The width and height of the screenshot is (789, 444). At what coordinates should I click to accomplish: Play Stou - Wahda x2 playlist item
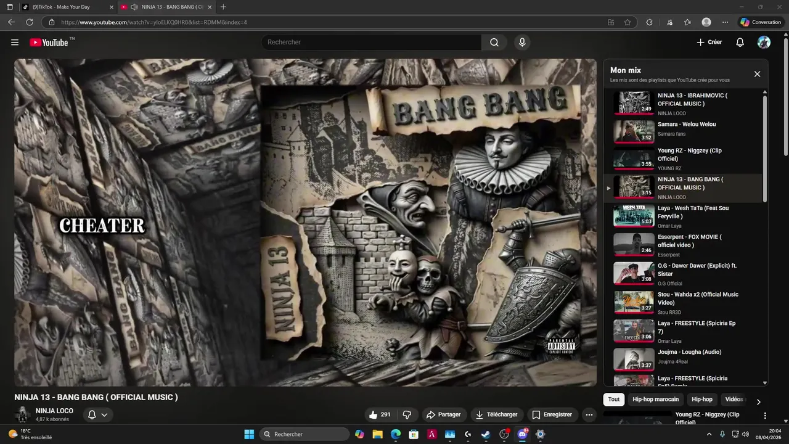(684, 303)
